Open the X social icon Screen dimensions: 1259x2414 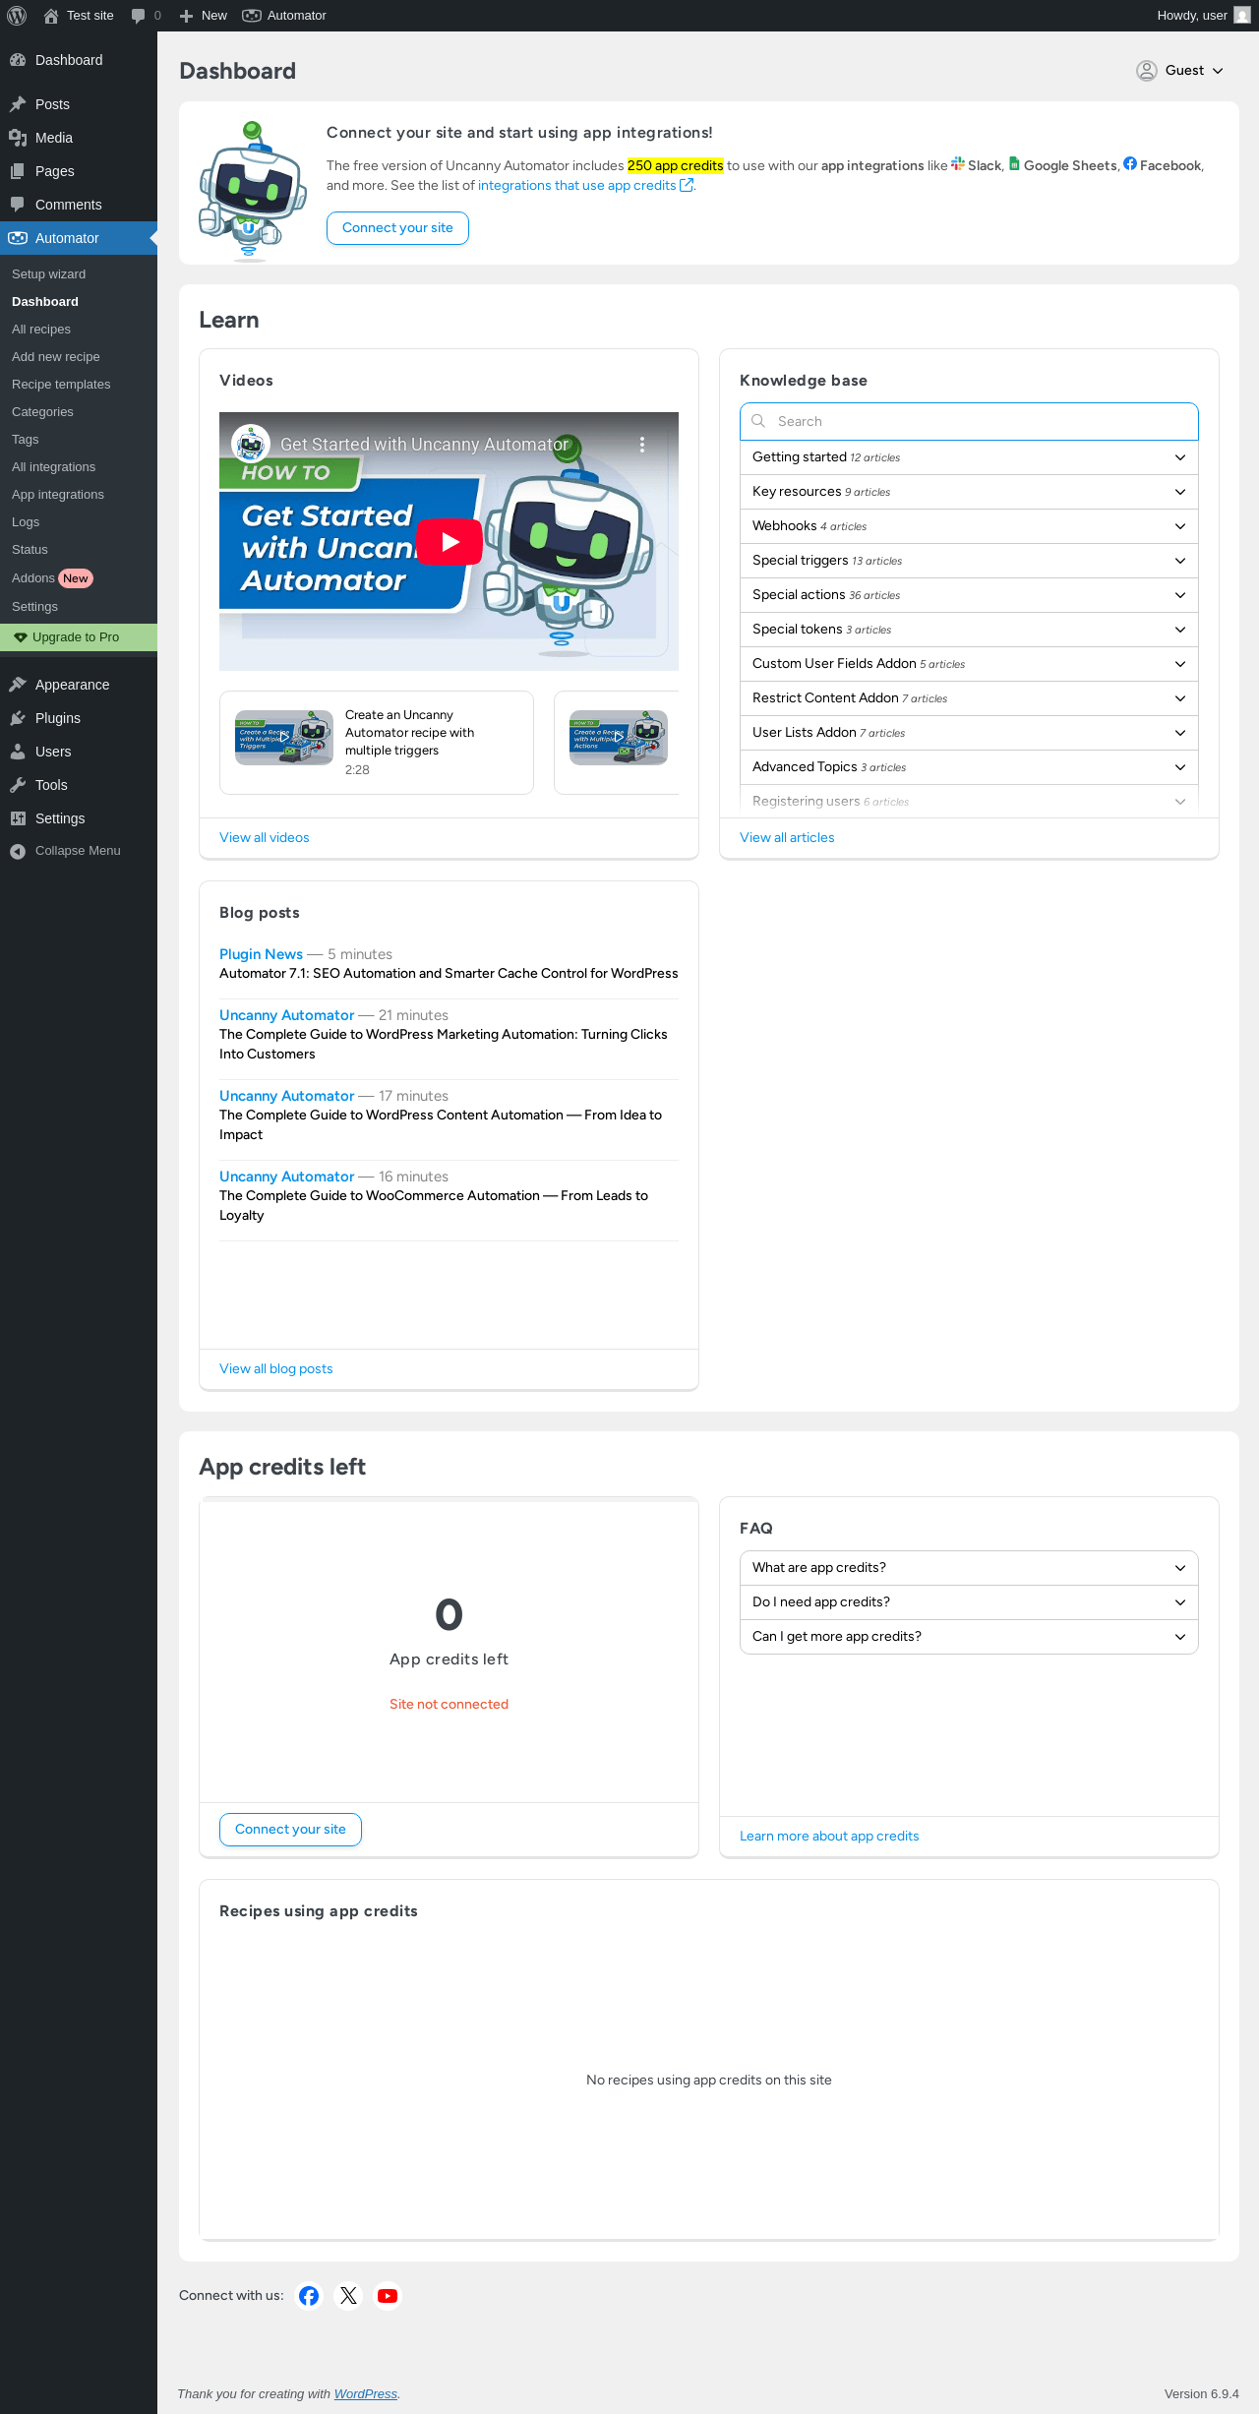[348, 2296]
